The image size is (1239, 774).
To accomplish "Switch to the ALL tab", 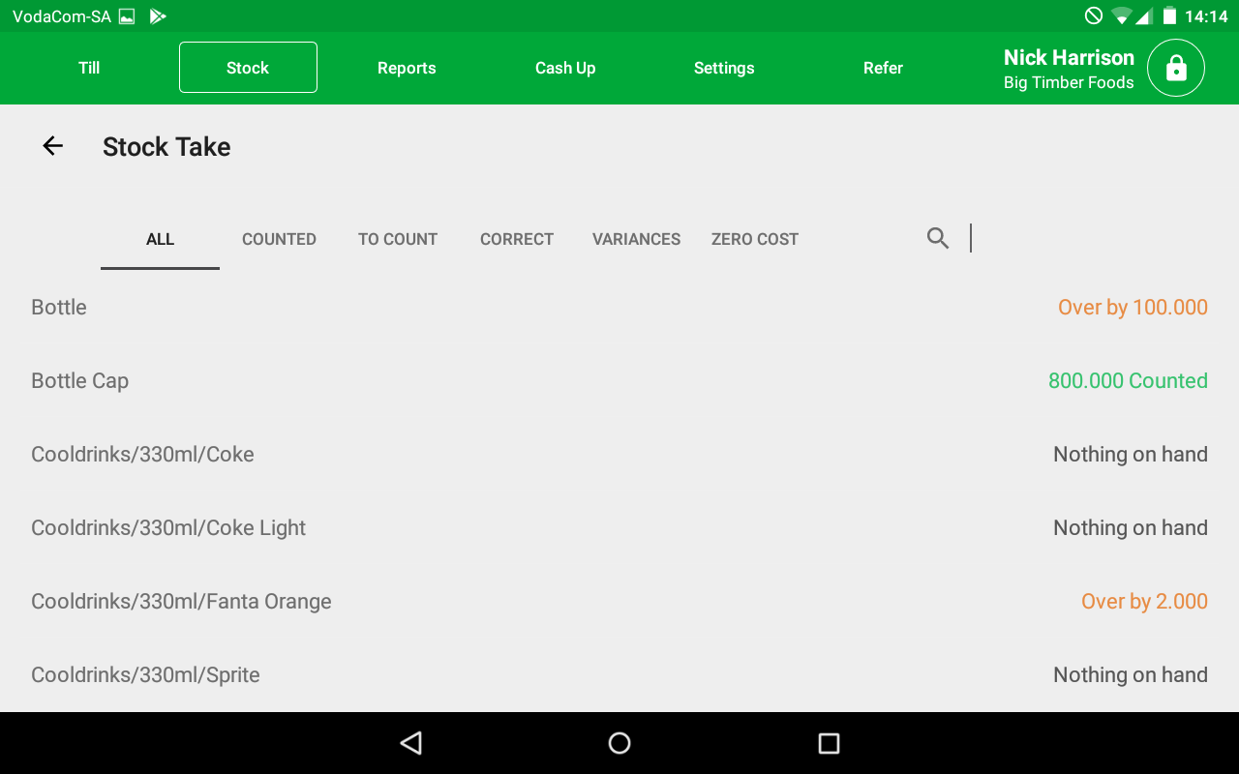I will click(x=160, y=239).
